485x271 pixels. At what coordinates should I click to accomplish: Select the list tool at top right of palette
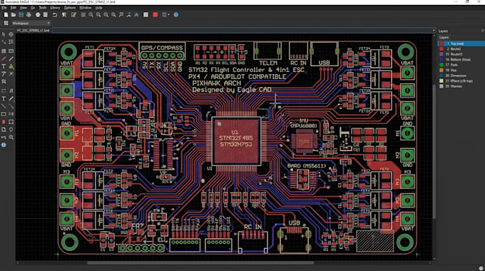click(x=11, y=42)
